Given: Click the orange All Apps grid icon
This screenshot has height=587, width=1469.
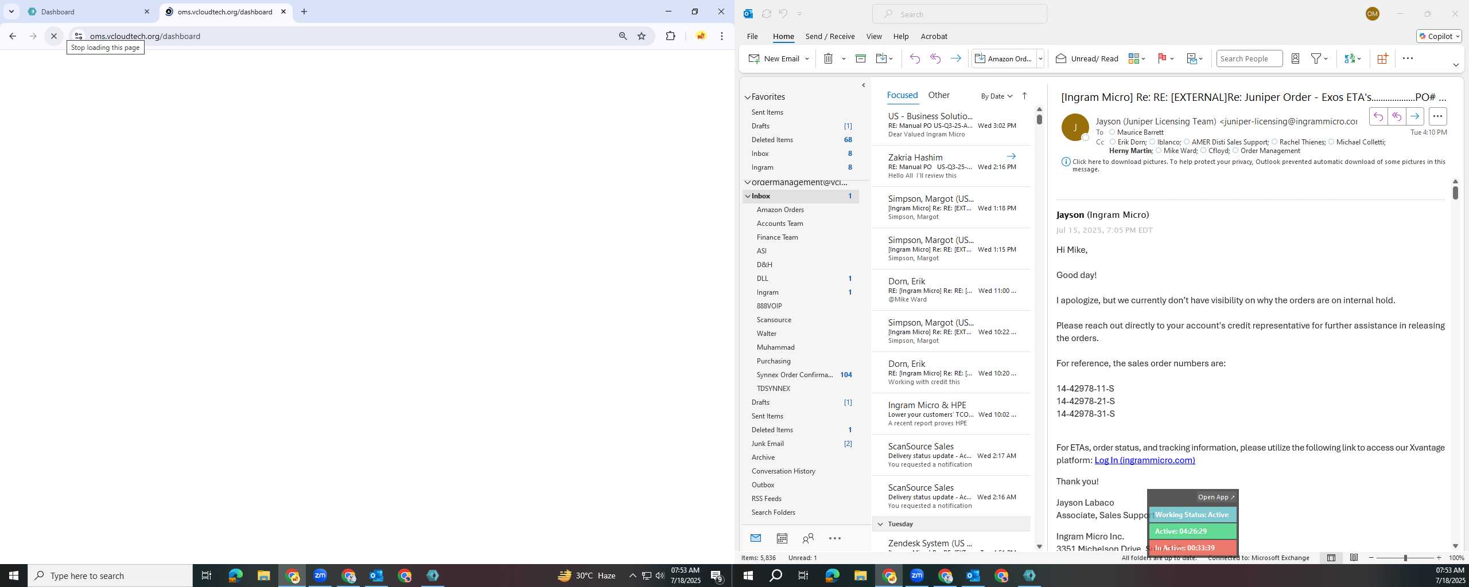Looking at the screenshot, I should pyautogui.click(x=1382, y=58).
